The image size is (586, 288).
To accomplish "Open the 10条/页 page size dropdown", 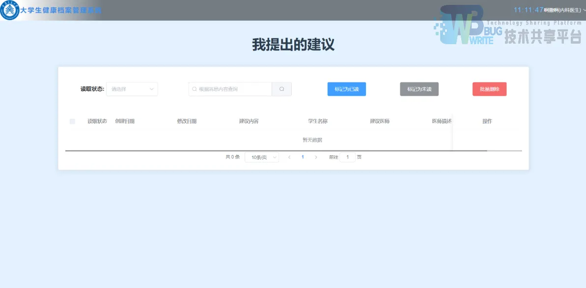I will 261,157.
